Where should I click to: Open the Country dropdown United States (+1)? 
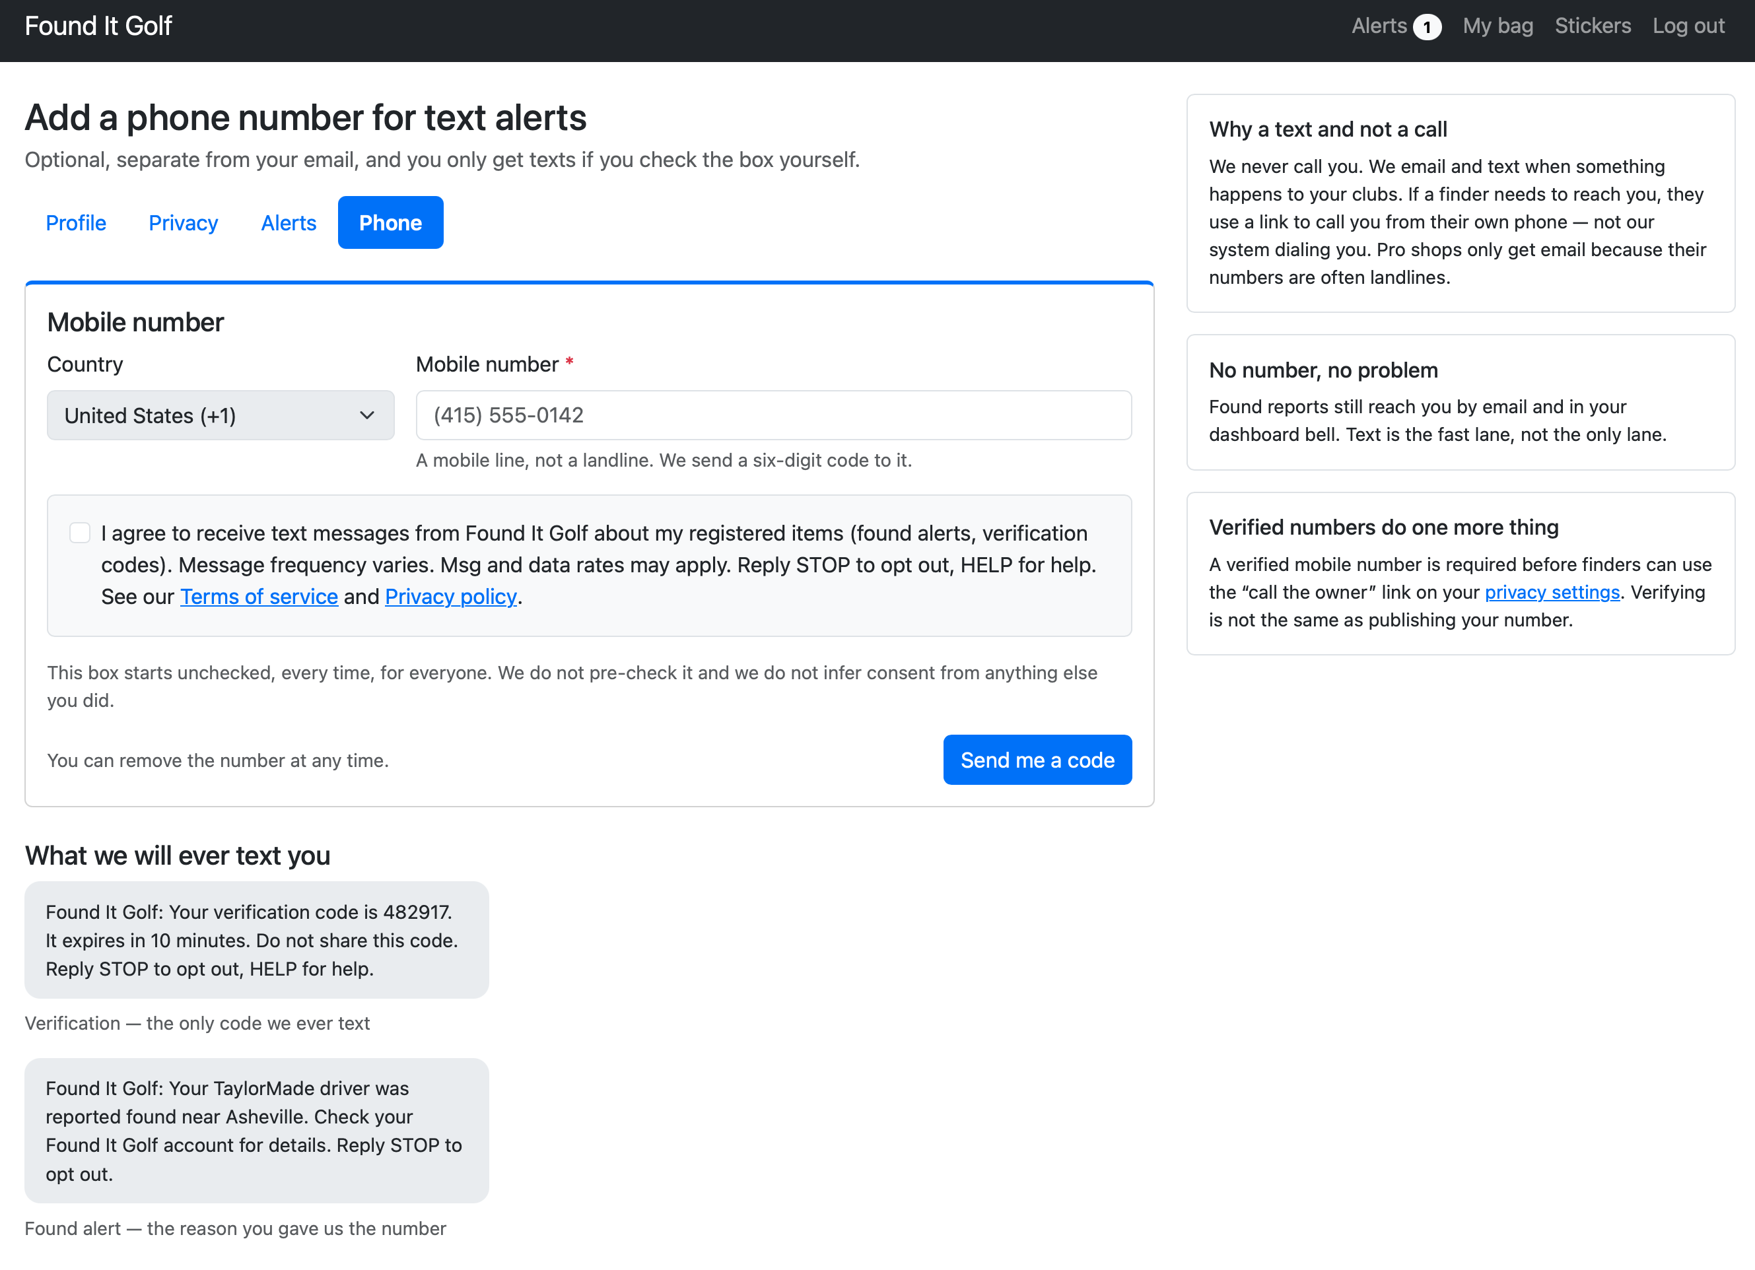click(x=221, y=415)
